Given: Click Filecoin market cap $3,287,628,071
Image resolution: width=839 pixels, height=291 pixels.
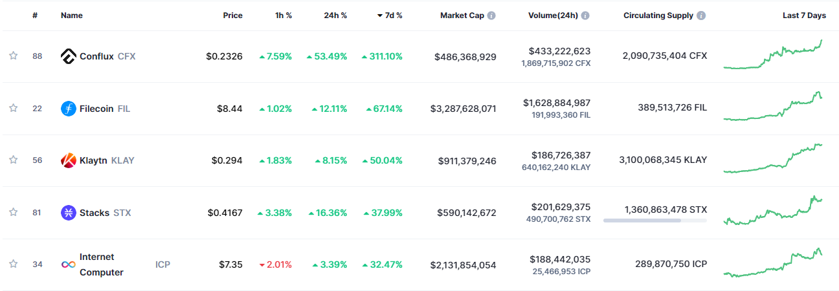Looking at the screenshot, I should tap(463, 109).
